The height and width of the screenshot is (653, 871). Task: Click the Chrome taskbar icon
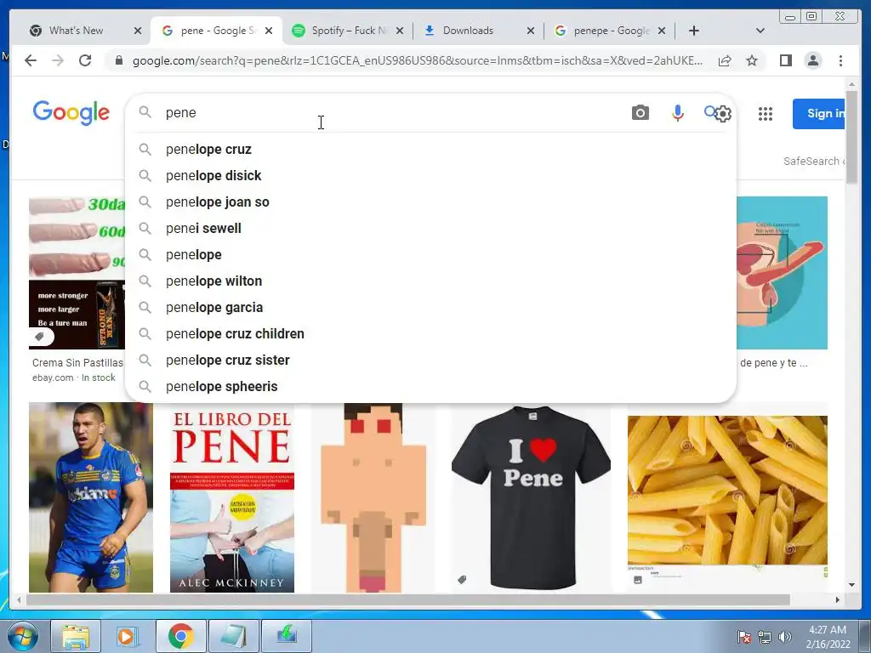coord(180,636)
